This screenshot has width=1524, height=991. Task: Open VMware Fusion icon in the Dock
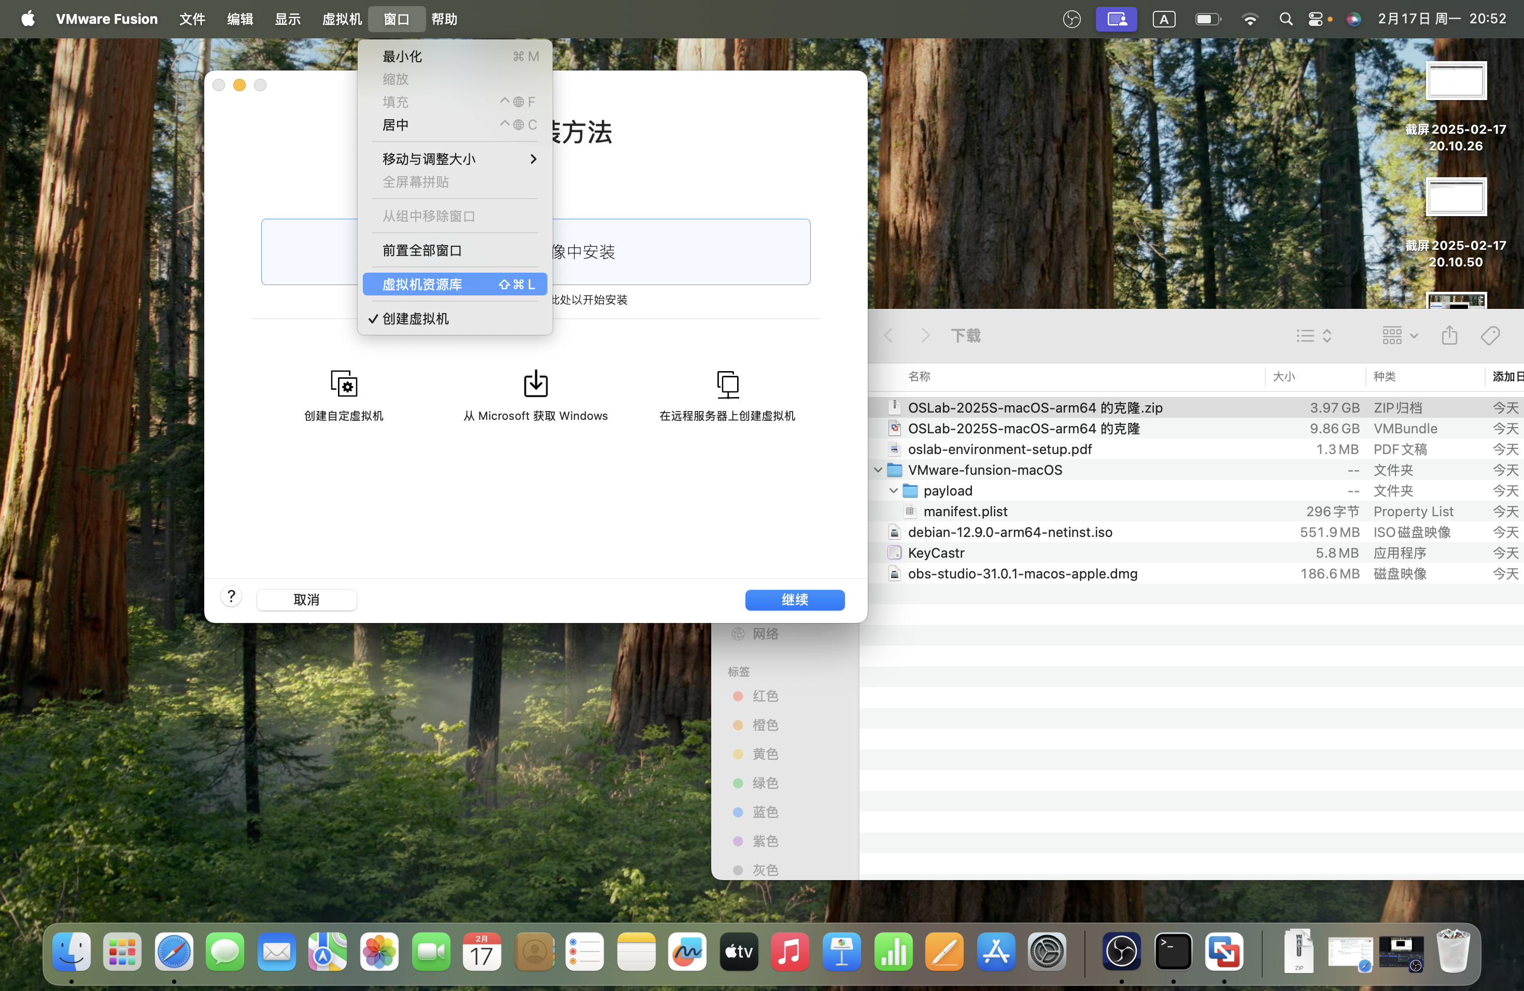click(x=1224, y=952)
